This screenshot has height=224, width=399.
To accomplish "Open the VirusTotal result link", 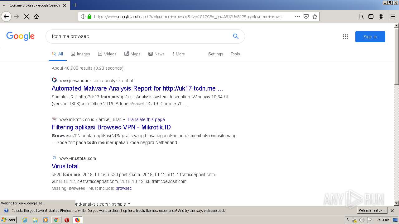I will [65, 166].
